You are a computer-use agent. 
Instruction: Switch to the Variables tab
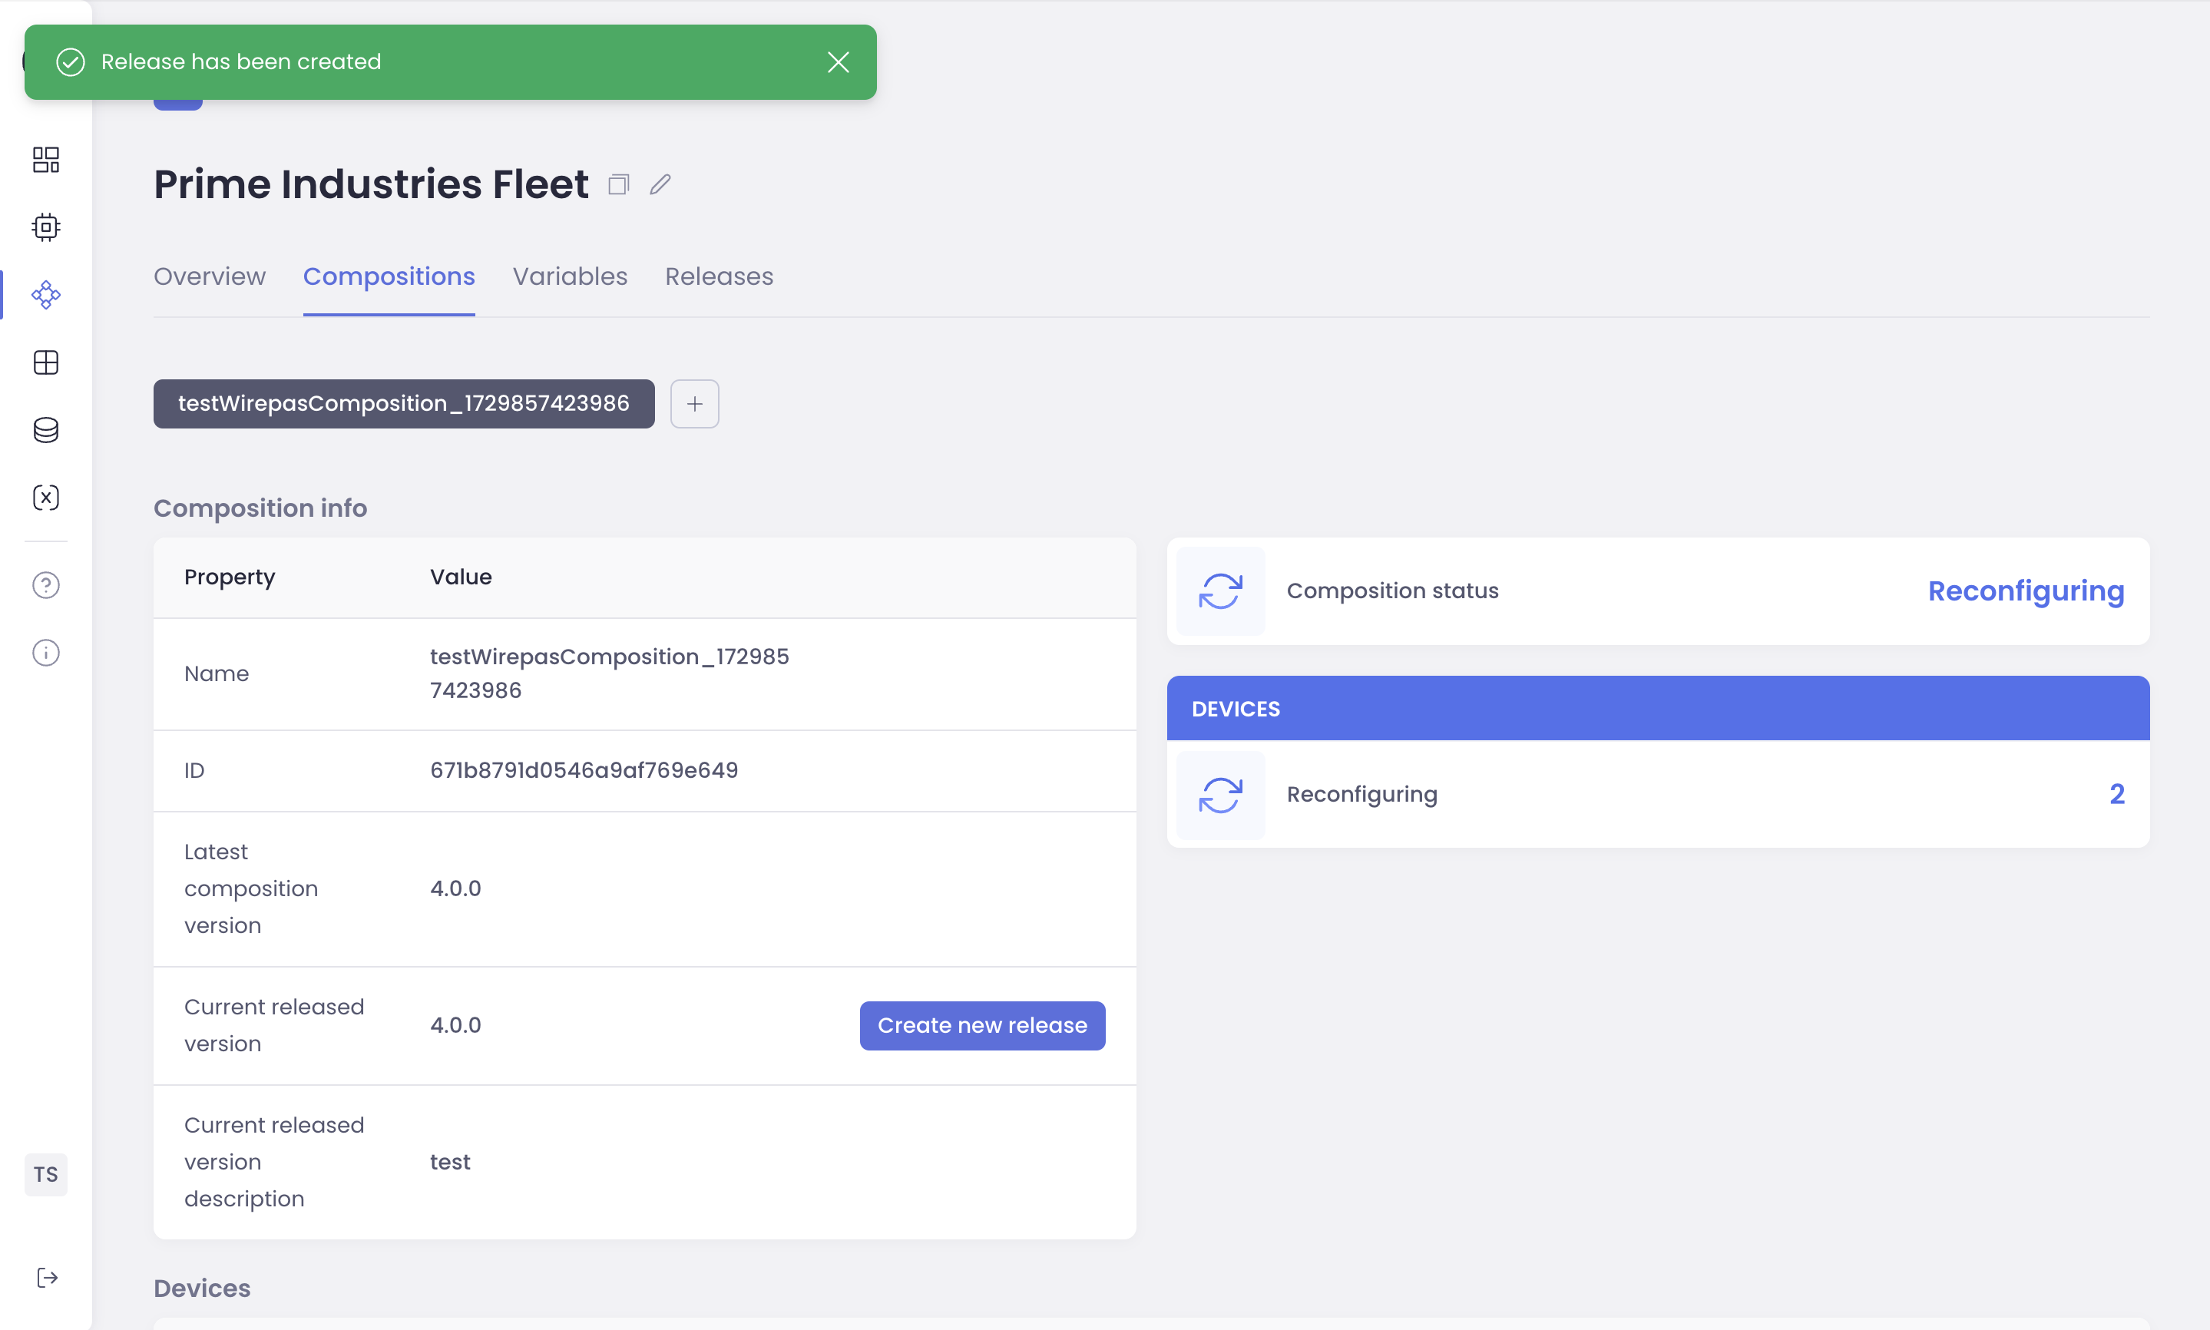570,276
